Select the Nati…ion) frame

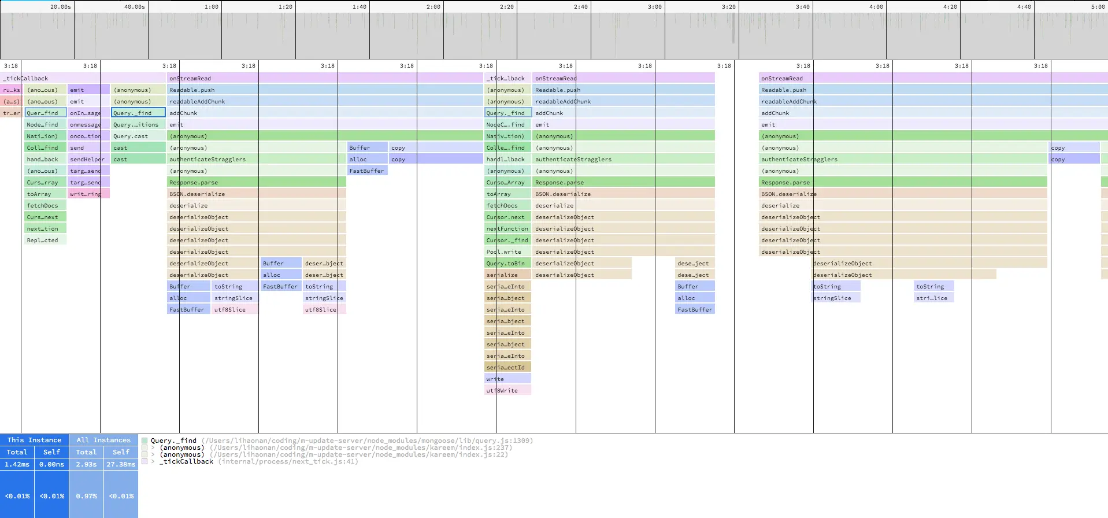46,136
